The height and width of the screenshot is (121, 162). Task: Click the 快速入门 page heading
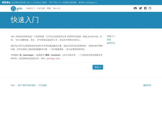click(25, 20)
